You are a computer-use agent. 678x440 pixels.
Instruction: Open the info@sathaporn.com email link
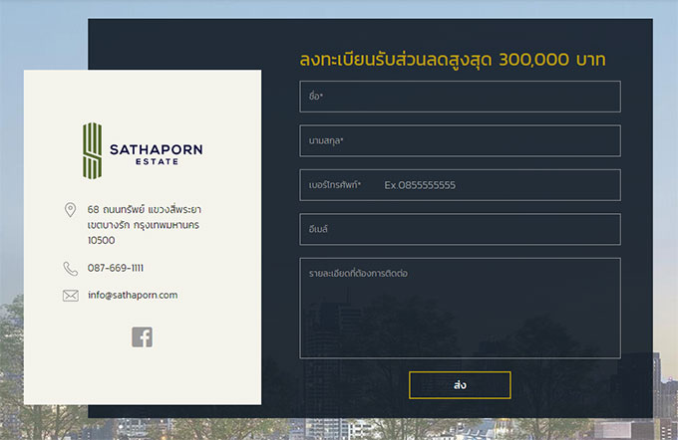pos(133,295)
